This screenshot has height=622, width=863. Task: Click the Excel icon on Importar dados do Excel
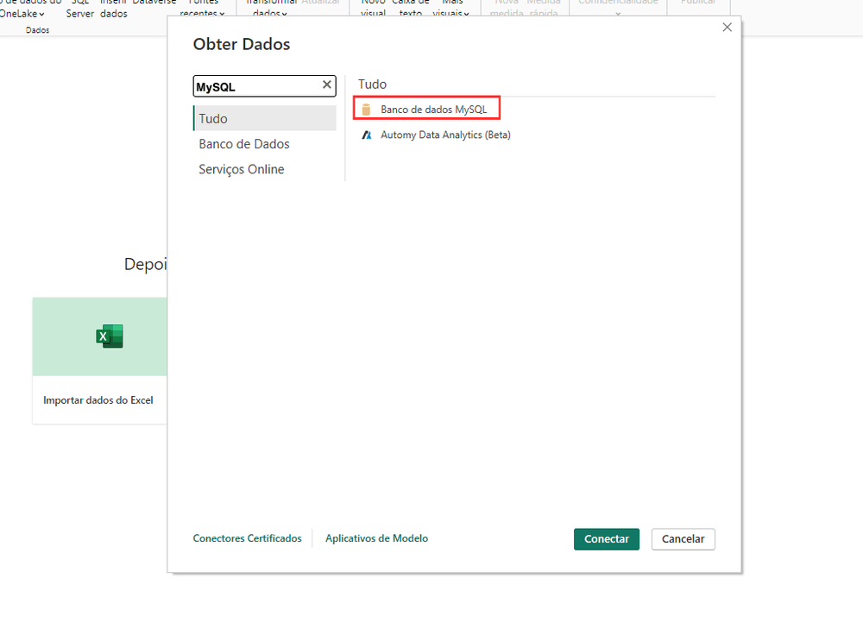(109, 336)
